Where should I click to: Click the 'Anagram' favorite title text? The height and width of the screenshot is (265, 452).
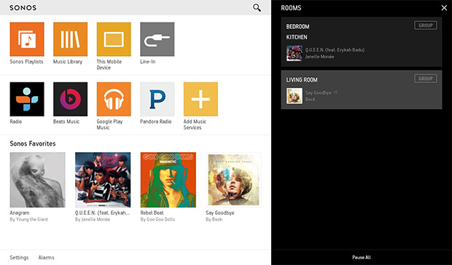pos(20,213)
